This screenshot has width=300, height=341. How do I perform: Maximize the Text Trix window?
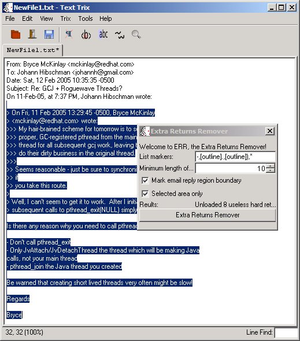tap(281, 8)
